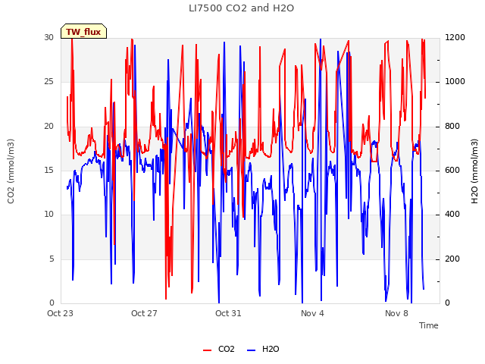
Task: Click the 400 value on H2O axis
Action: pyautogui.click(x=452, y=214)
